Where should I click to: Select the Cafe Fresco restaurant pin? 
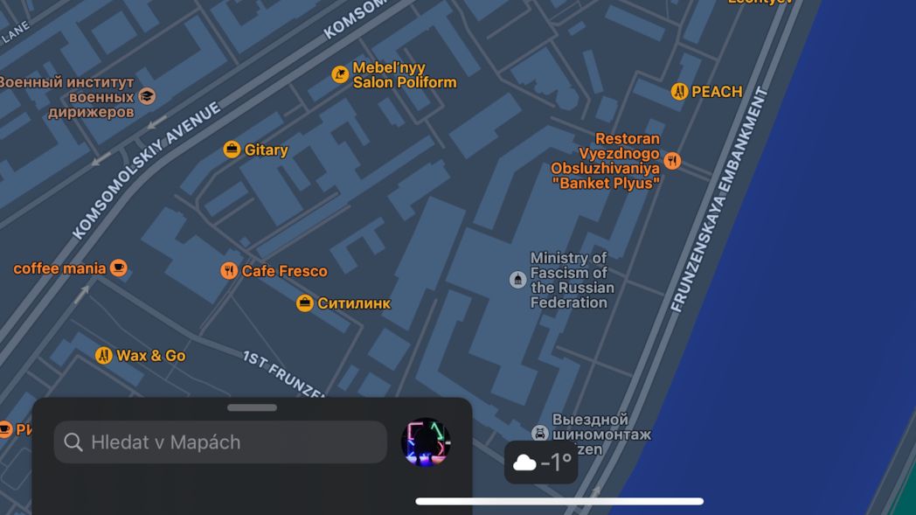(x=229, y=271)
